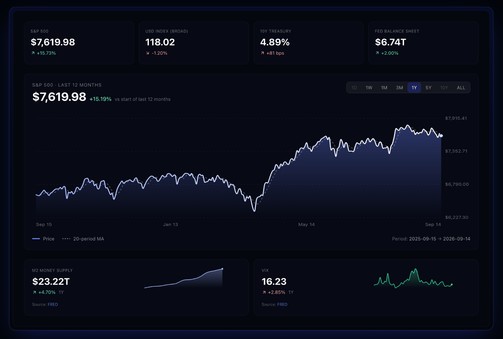Screen dimensions: 503x339
Task: Click the -1.20% USD Index change
Action: 160,53
